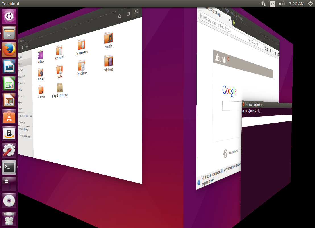Click the Firefox Search box
Screen dimensions: 315x228
257,44
